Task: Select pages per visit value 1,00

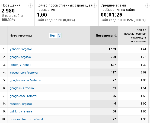Action: click(x=143, y=103)
